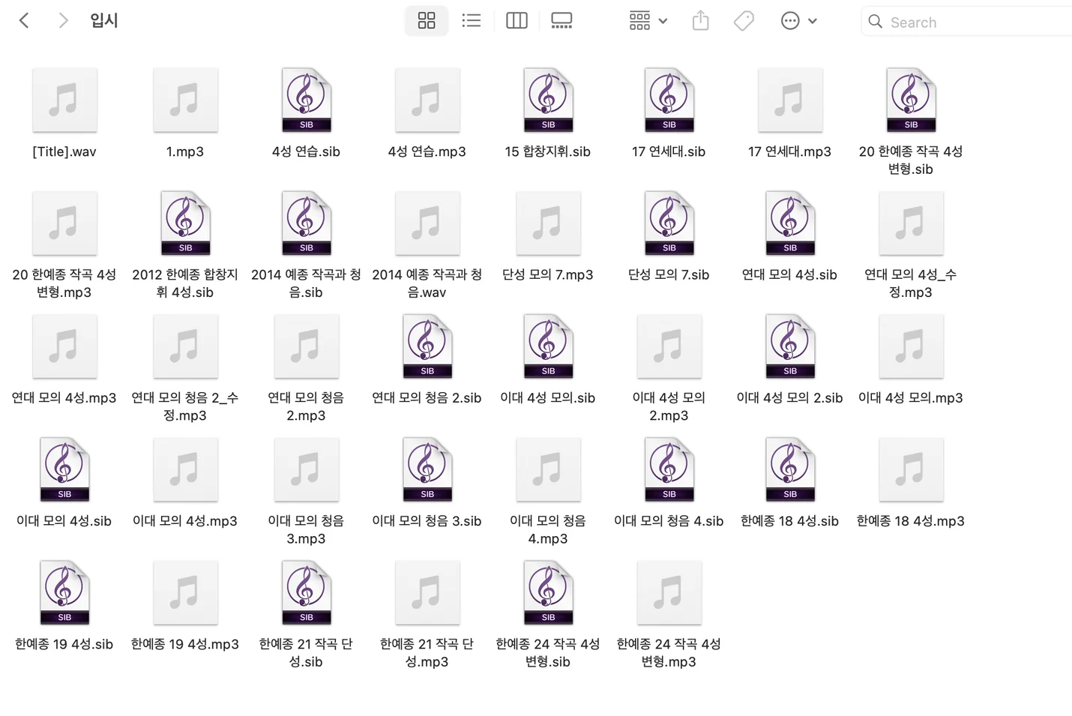Open the More actions ellipsis menu
The height and width of the screenshot is (716, 1072).
click(789, 21)
